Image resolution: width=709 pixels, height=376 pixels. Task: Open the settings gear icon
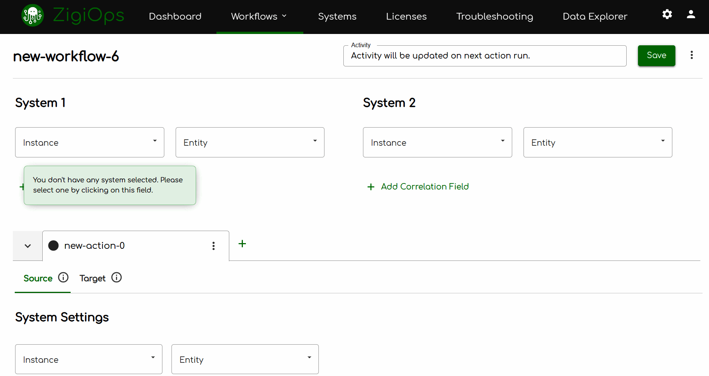coord(667,14)
